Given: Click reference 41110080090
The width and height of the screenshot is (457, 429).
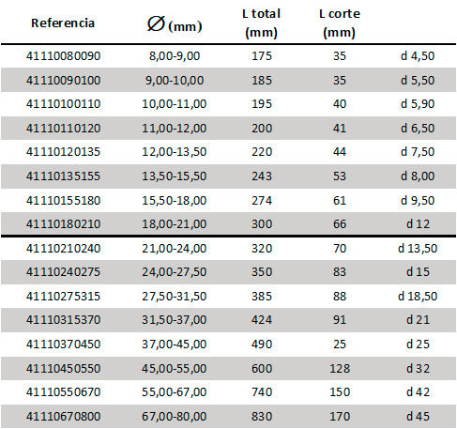Looking at the screenshot, I should tap(63, 56).
